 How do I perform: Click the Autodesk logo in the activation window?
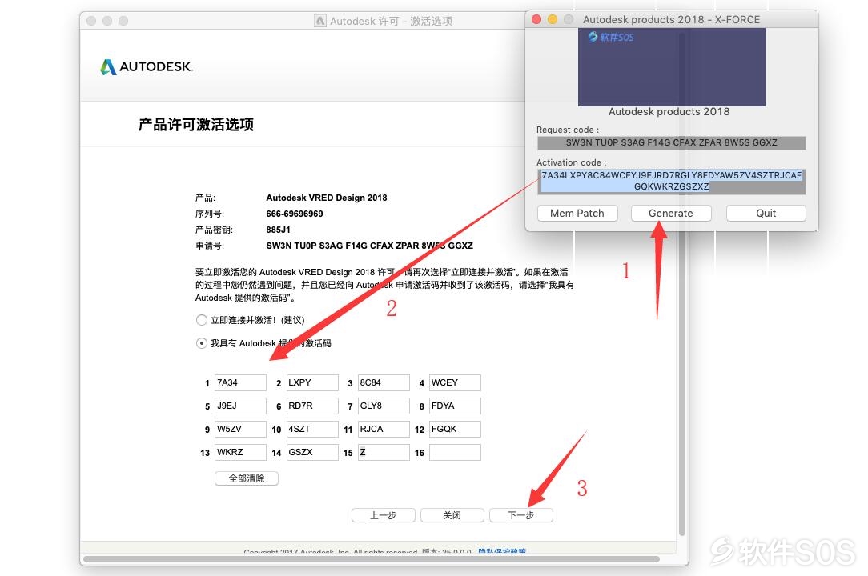[147, 67]
